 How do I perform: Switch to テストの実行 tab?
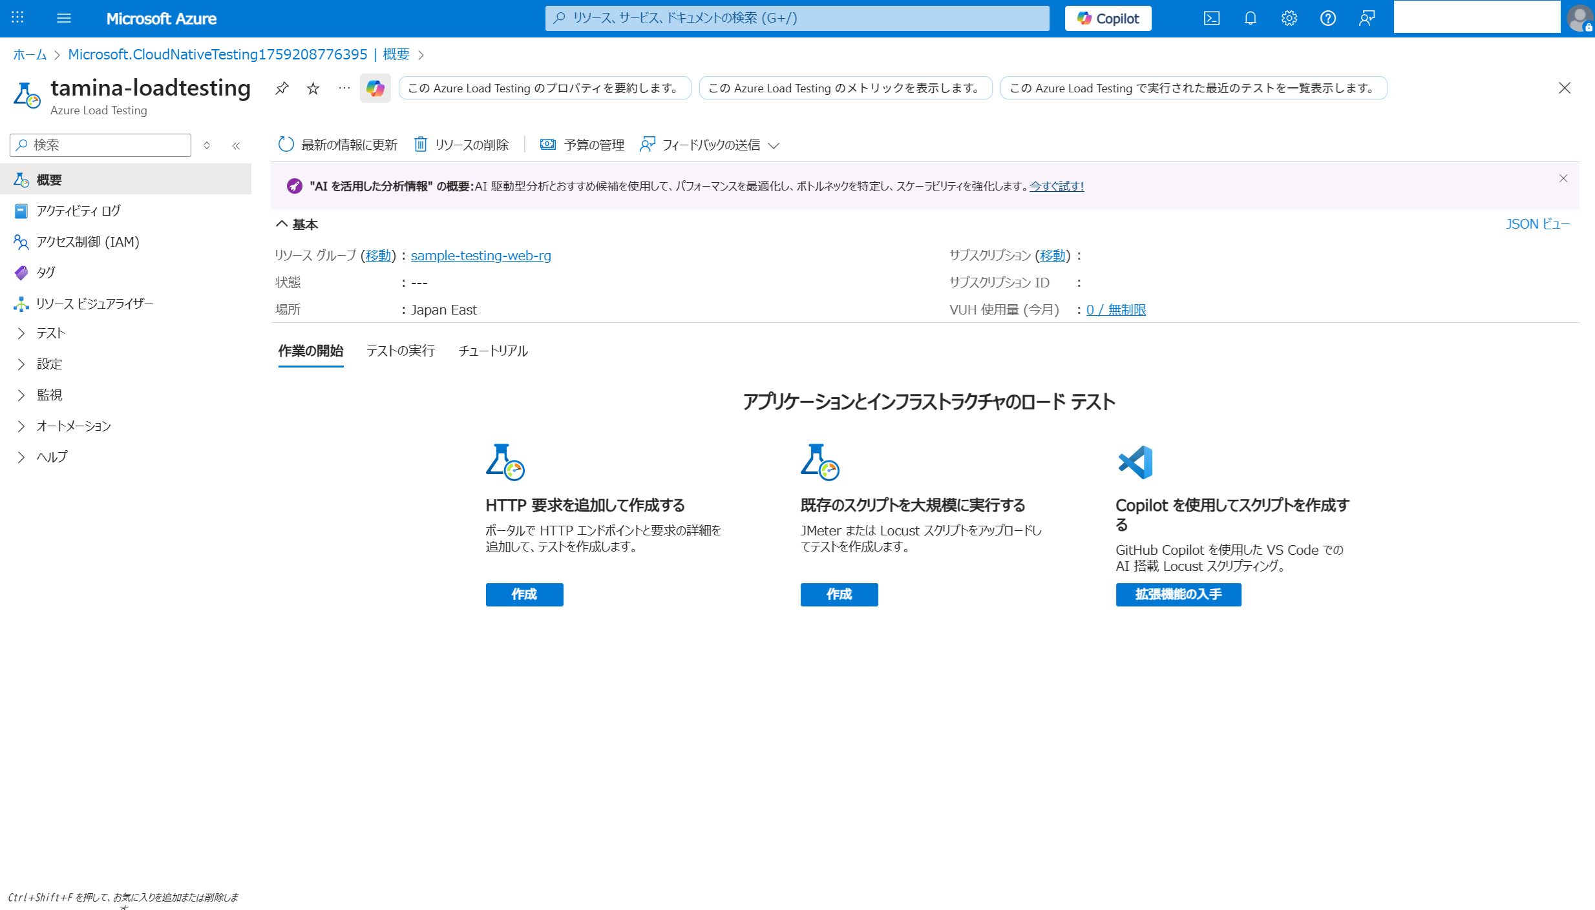[401, 351]
